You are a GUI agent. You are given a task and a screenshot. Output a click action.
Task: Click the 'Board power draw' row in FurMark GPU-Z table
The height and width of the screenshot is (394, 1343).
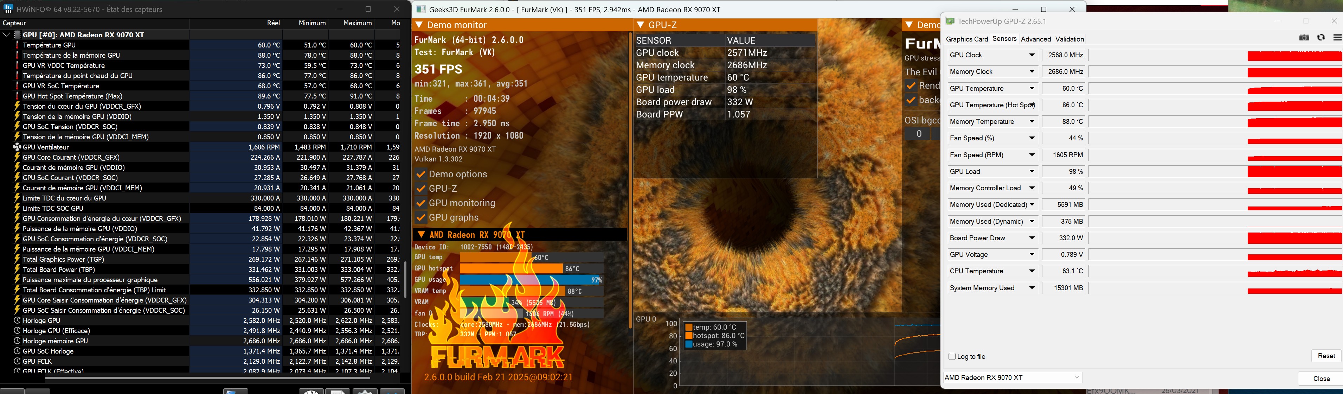point(725,102)
